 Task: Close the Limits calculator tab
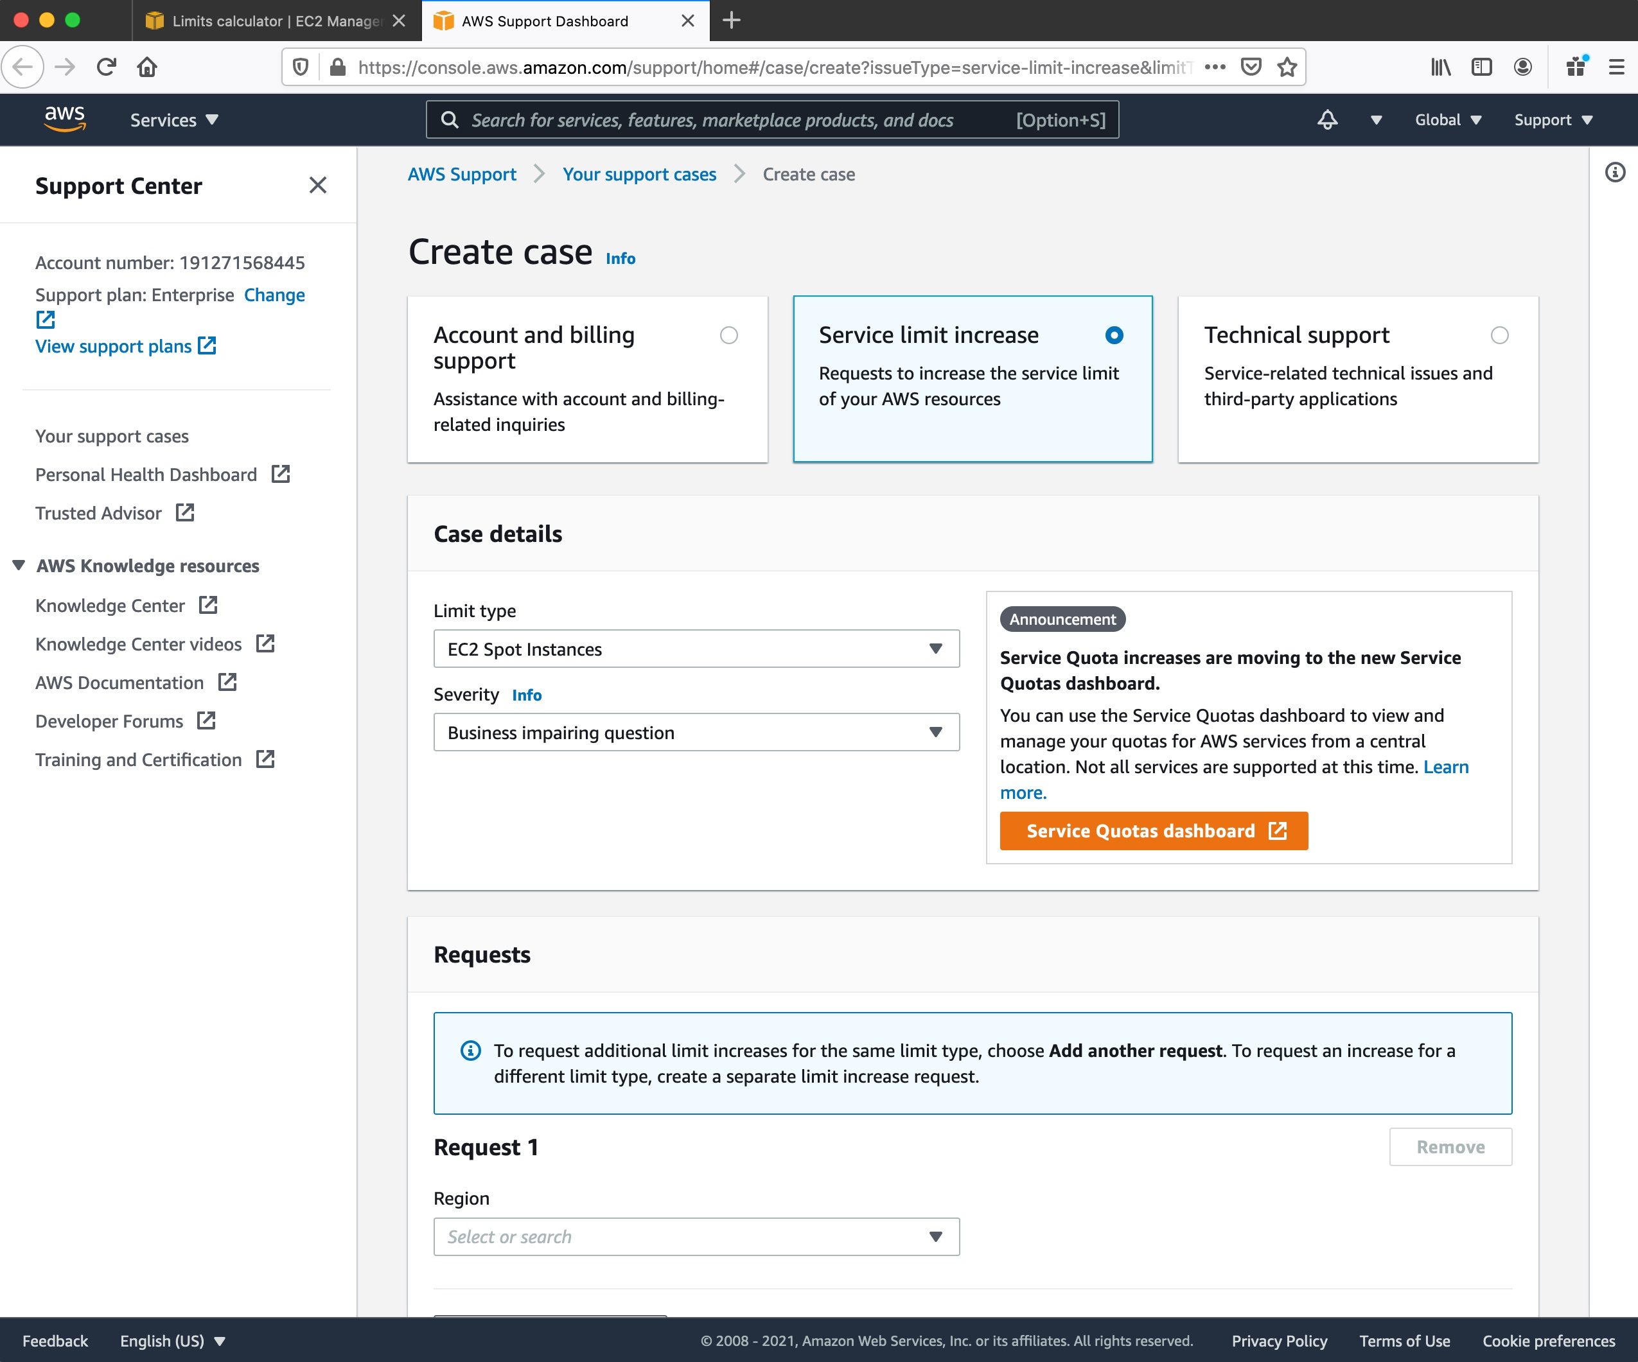(398, 21)
